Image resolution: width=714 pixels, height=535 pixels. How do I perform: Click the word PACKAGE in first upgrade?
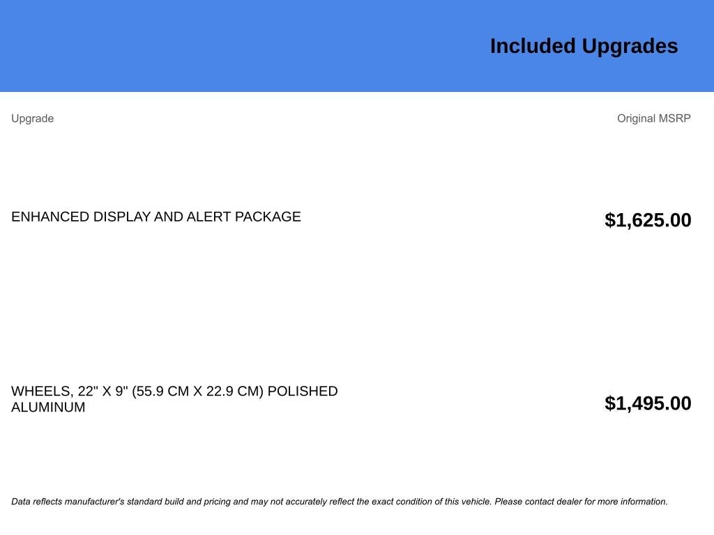point(268,217)
